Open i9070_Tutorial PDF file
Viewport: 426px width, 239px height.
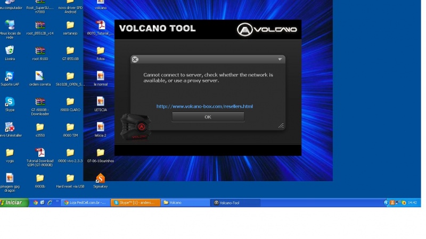point(101,28)
